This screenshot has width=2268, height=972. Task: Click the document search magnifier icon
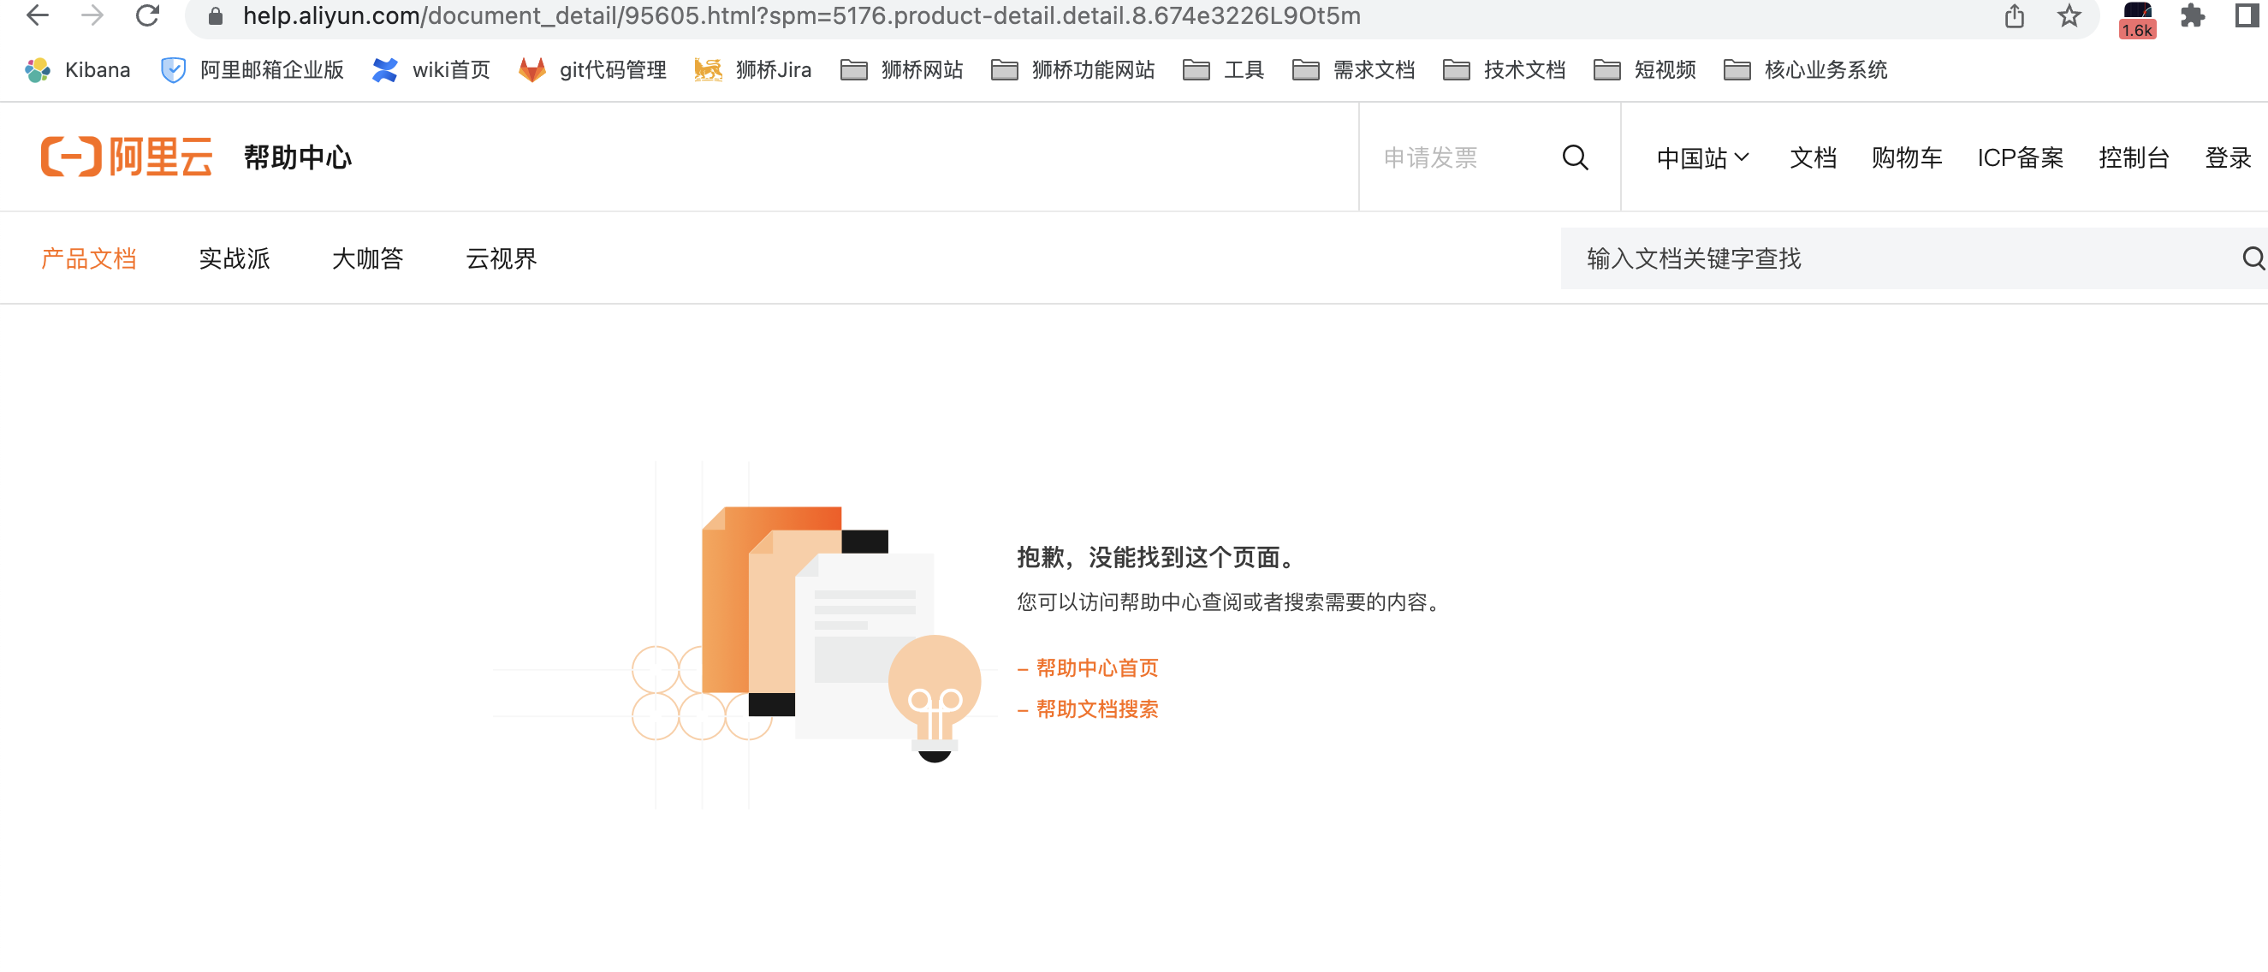click(2254, 258)
